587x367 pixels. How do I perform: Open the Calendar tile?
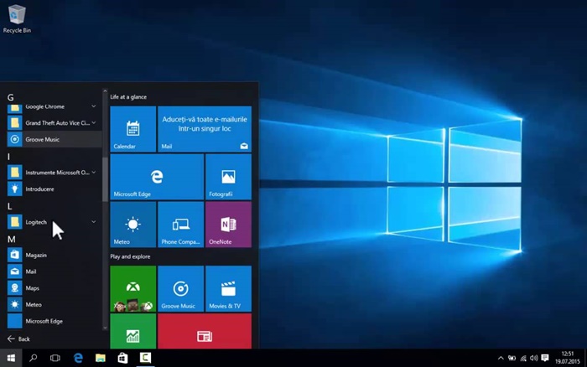132,129
